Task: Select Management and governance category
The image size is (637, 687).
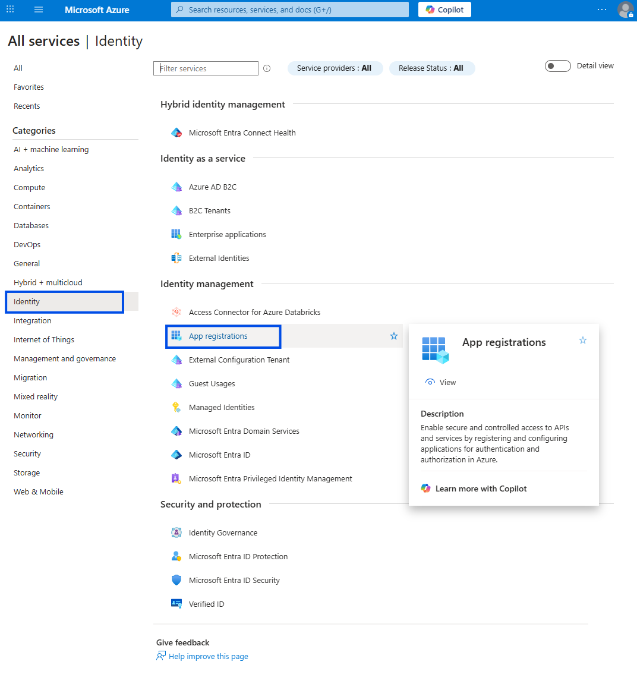Action: coord(65,359)
